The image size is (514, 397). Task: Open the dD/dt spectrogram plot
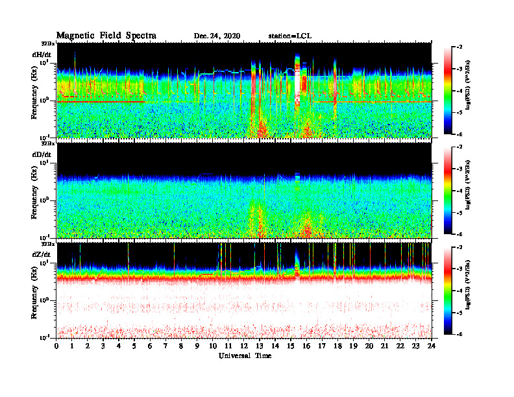click(x=244, y=190)
